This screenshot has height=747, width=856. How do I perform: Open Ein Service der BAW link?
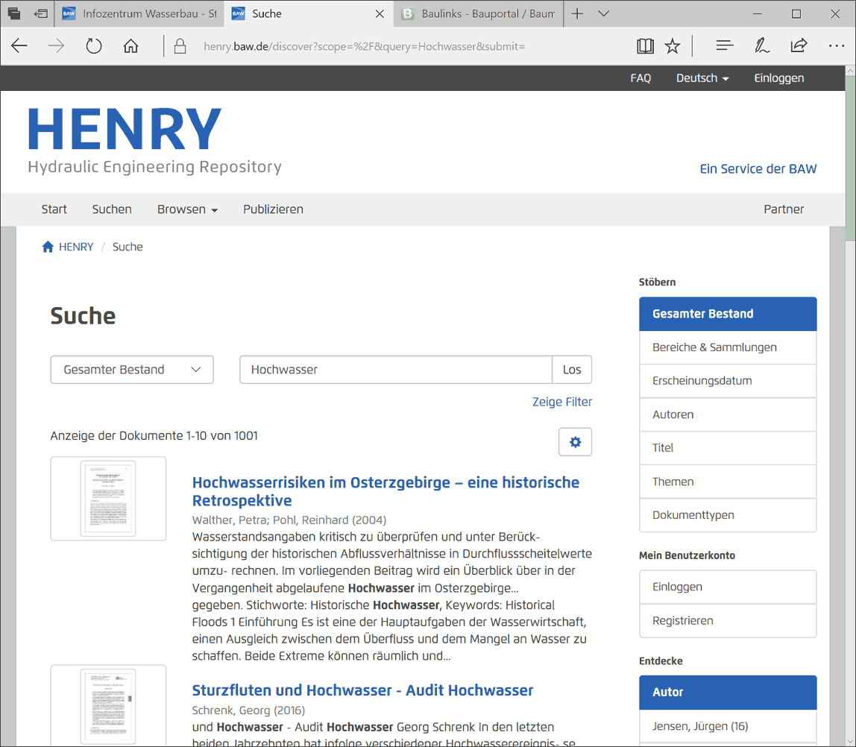(x=758, y=169)
